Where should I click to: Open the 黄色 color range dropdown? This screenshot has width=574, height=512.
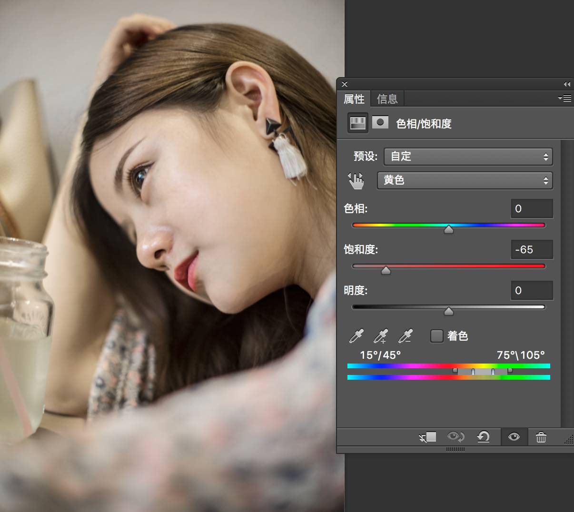[x=465, y=180]
